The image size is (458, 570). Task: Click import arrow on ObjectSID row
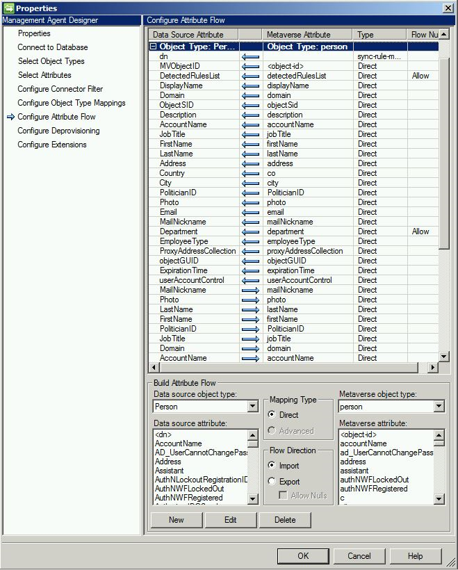pos(250,106)
